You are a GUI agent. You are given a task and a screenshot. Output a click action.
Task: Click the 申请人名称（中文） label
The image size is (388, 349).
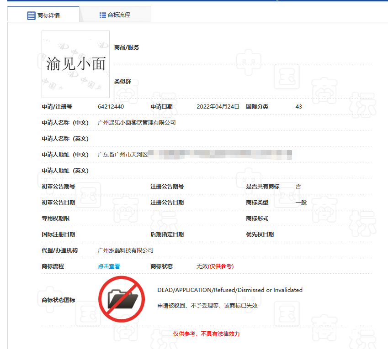(65, 123)
